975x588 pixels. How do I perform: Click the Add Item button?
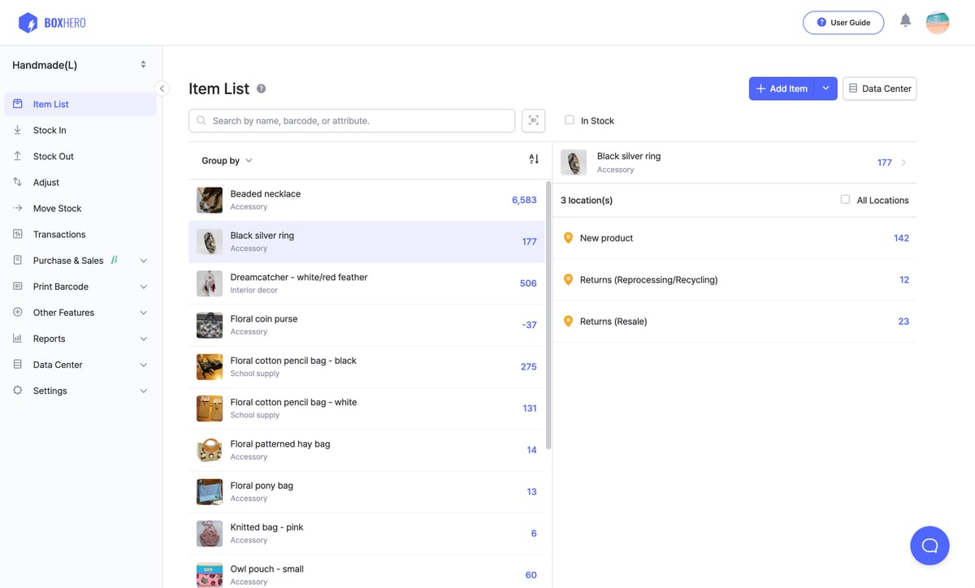tap(782, 88)
